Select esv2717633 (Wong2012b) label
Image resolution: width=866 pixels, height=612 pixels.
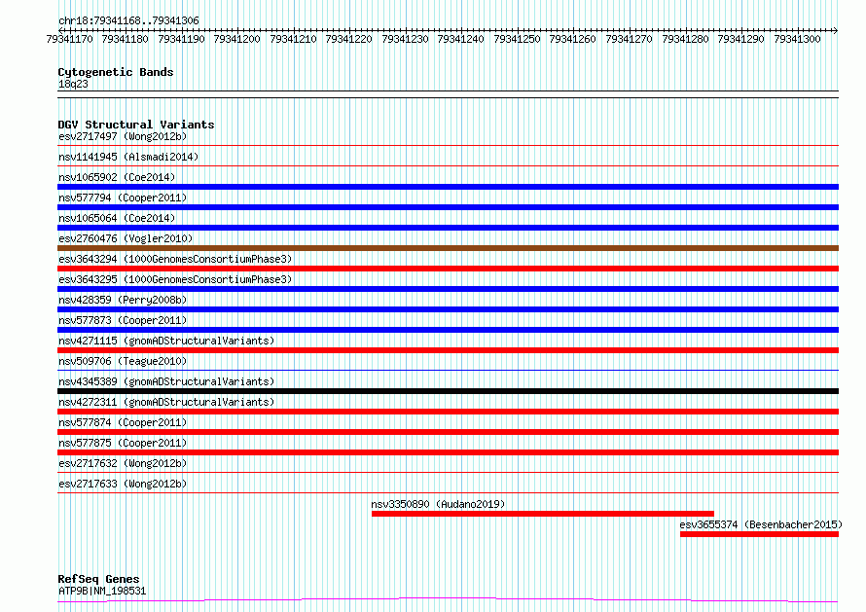pyautogui.click(x=123, y=484)
